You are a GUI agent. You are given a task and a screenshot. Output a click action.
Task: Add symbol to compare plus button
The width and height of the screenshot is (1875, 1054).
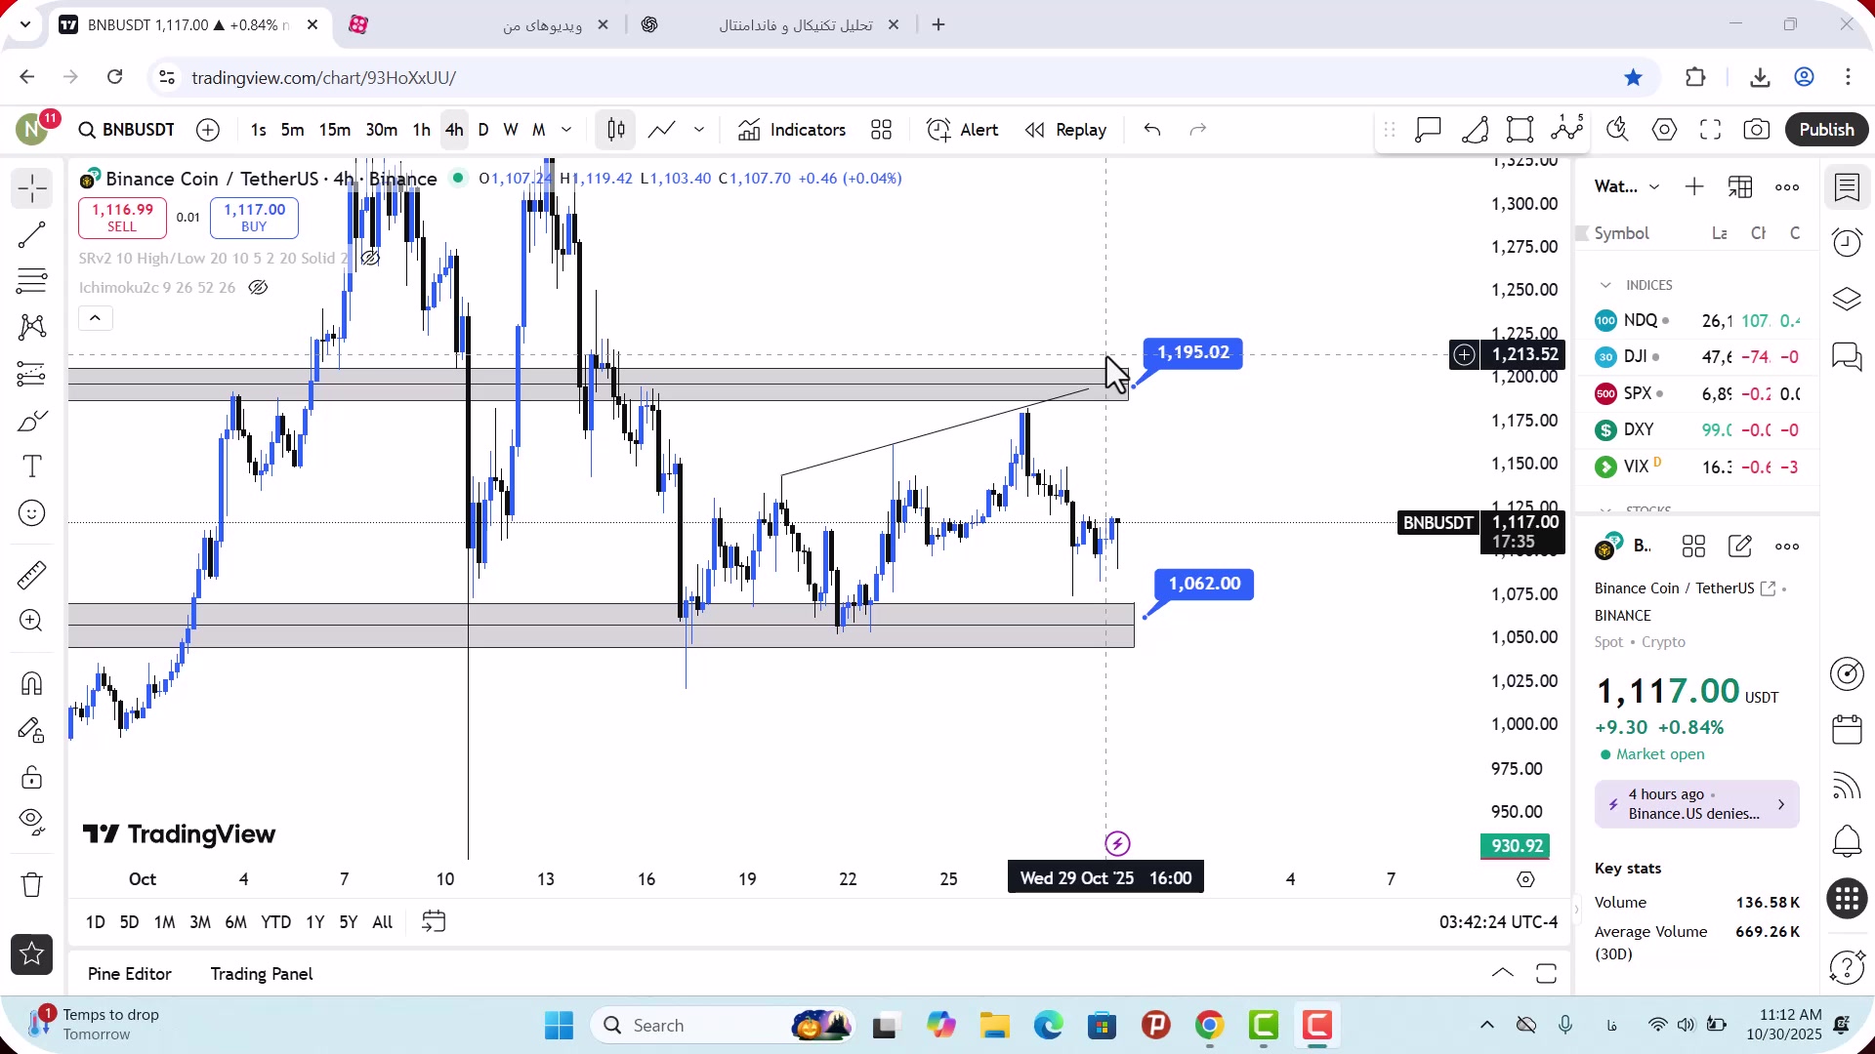tap(208, 130)
